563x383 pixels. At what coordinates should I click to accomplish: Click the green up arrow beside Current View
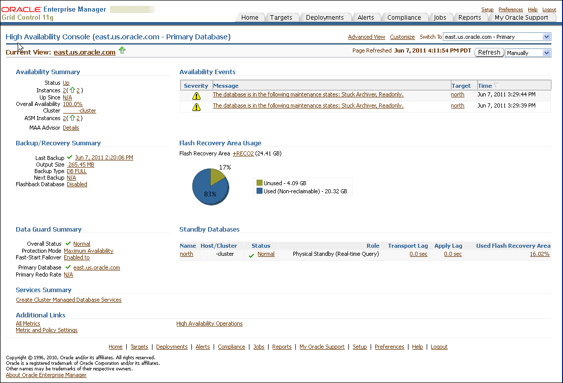click(122, 50)
